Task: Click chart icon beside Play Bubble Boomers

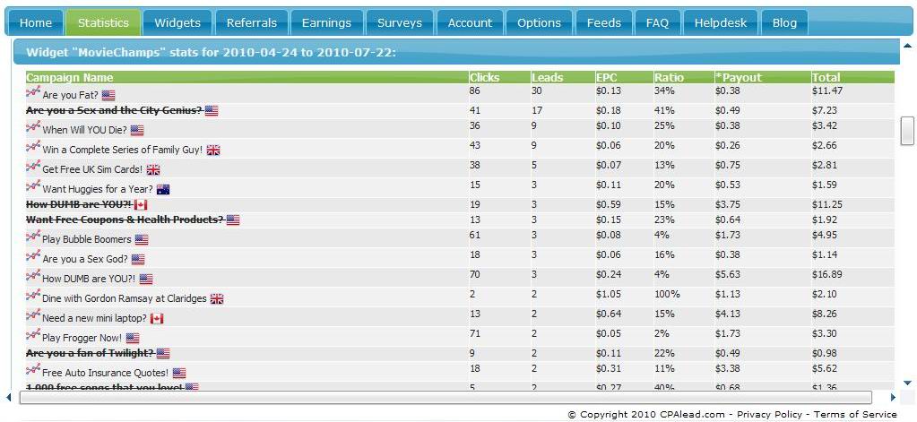Action: (x=33, y=237)
